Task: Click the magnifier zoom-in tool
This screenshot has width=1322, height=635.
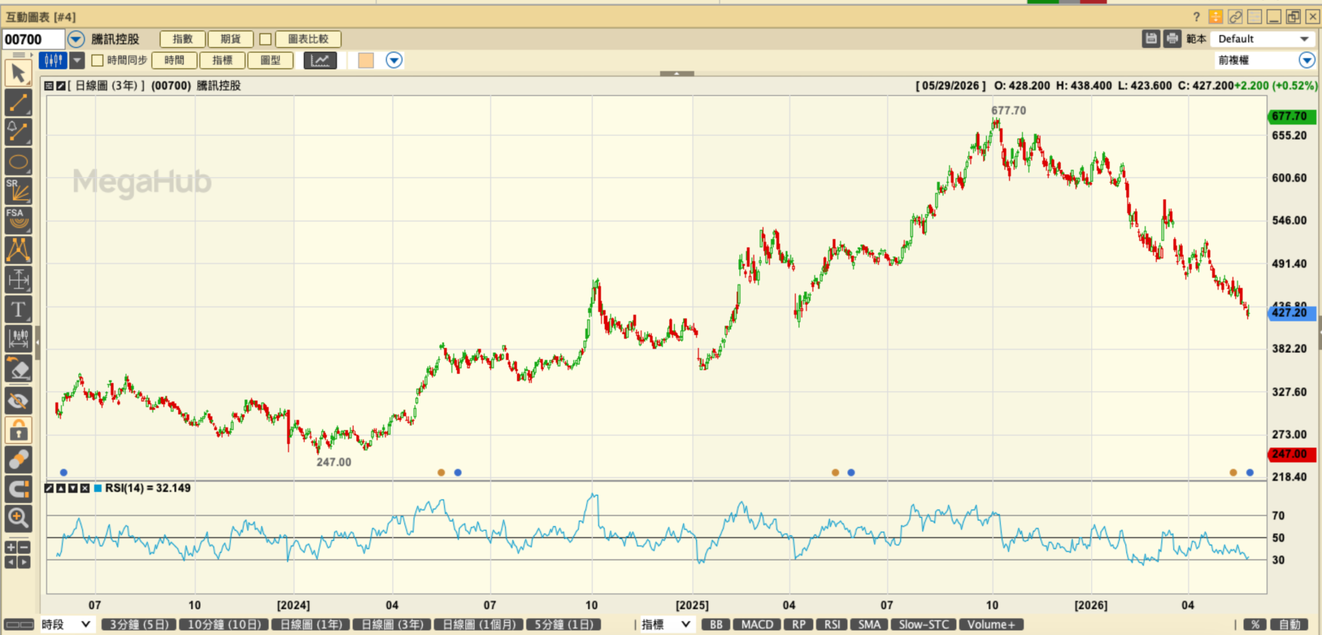Action: (19, 517)
